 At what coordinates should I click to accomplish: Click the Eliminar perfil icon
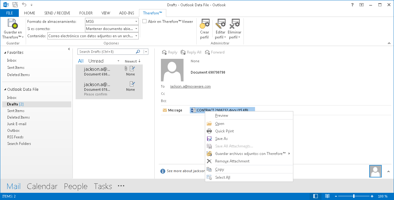click(234, 24)
